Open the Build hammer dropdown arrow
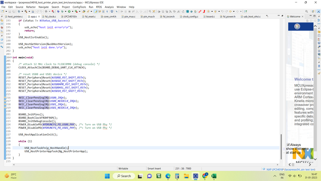The image size is (321, 181). 29,12
